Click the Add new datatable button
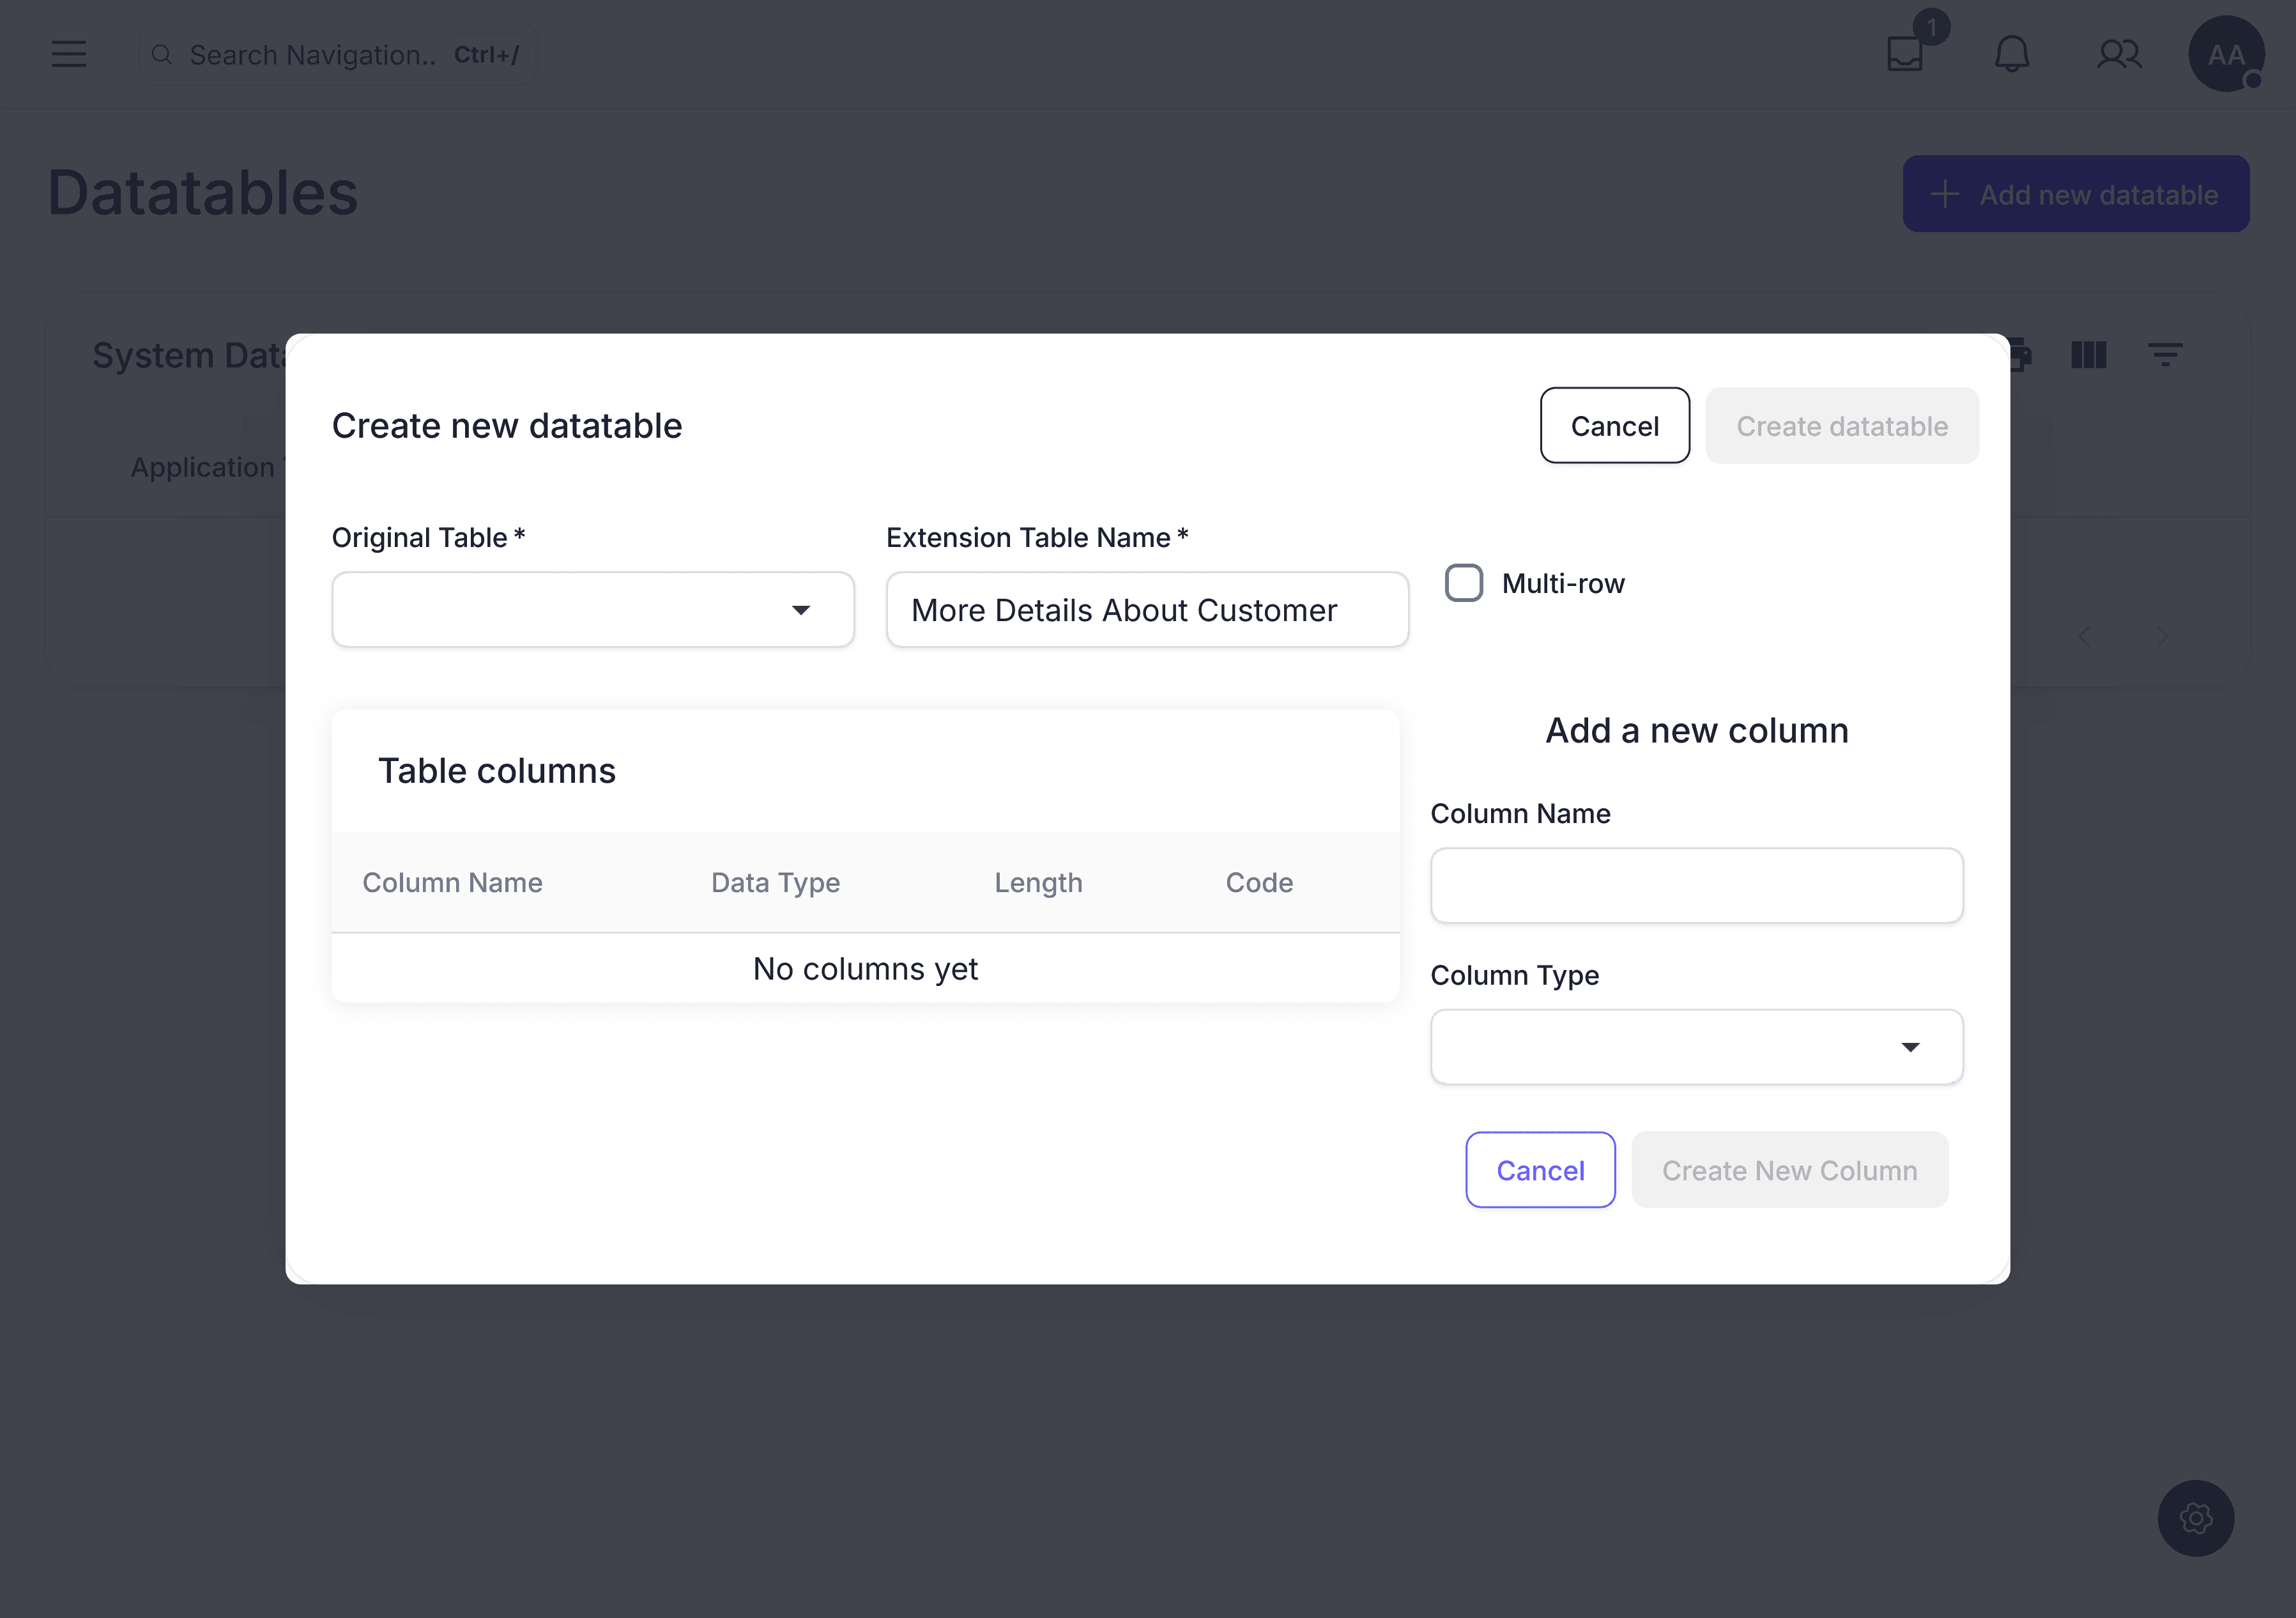 (x=2076, y=194)
